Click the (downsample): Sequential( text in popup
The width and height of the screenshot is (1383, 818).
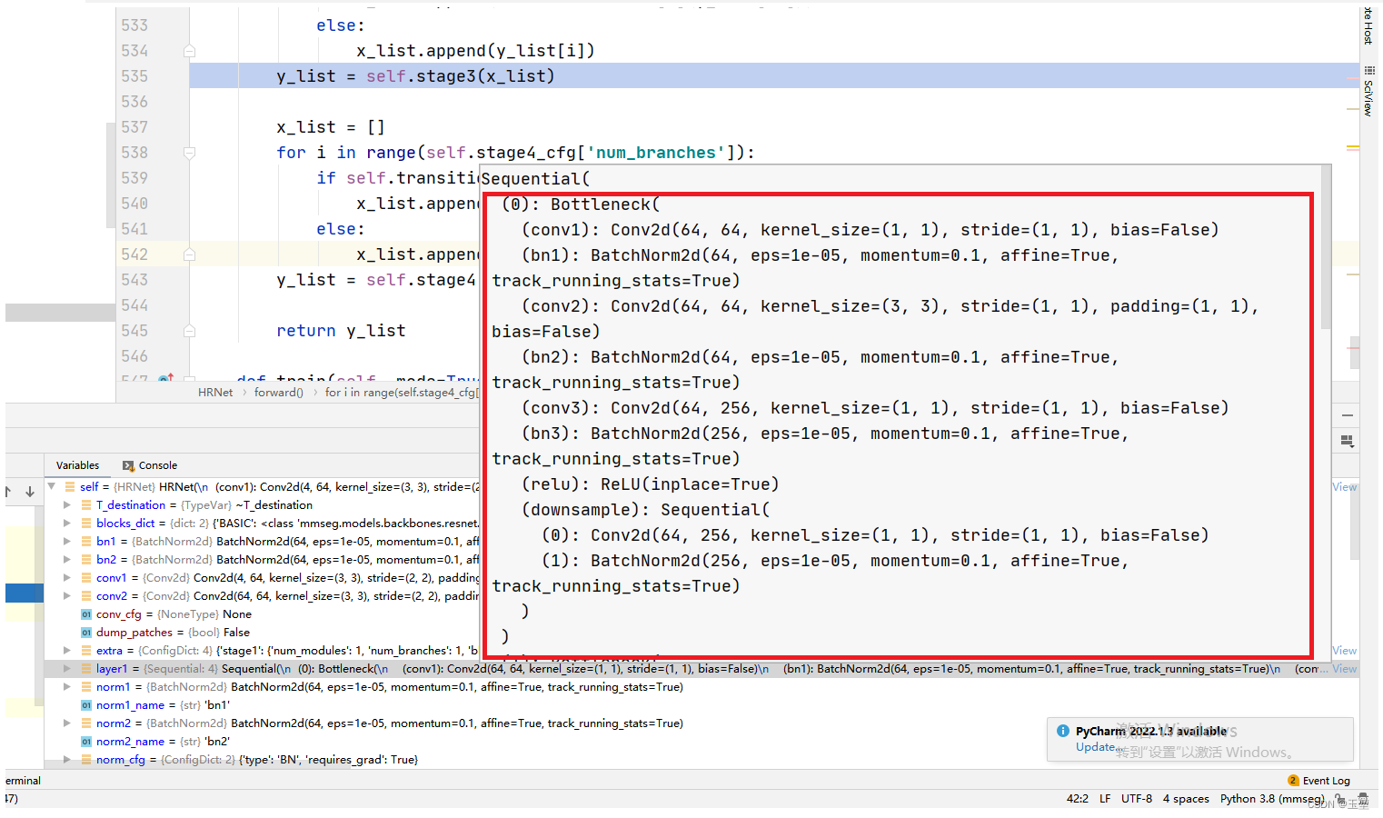tap(645, 510)
